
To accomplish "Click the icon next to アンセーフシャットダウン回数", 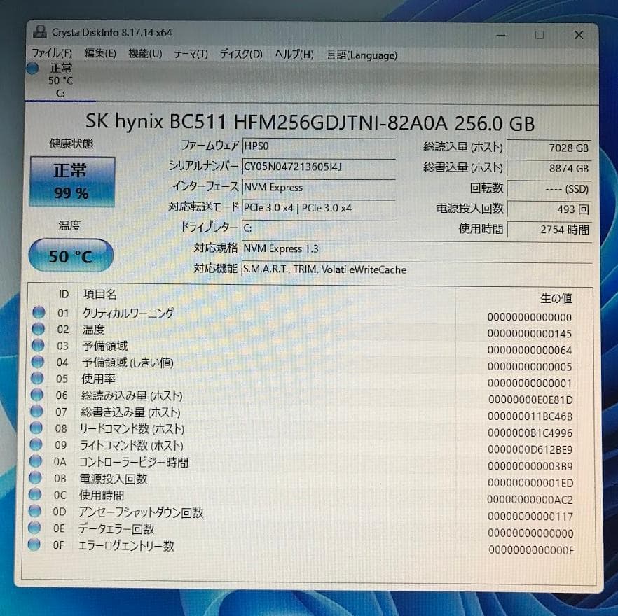I will click(x=38, y=513).
